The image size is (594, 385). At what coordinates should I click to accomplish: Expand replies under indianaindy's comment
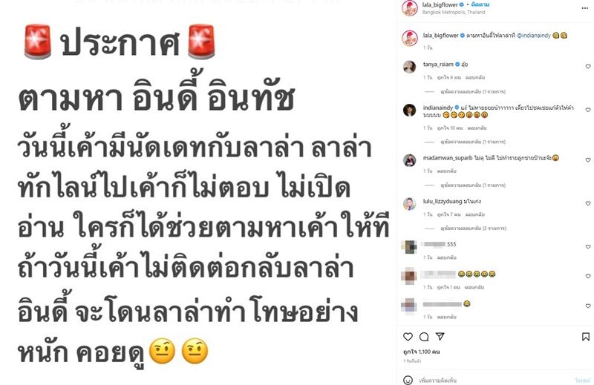473,142
